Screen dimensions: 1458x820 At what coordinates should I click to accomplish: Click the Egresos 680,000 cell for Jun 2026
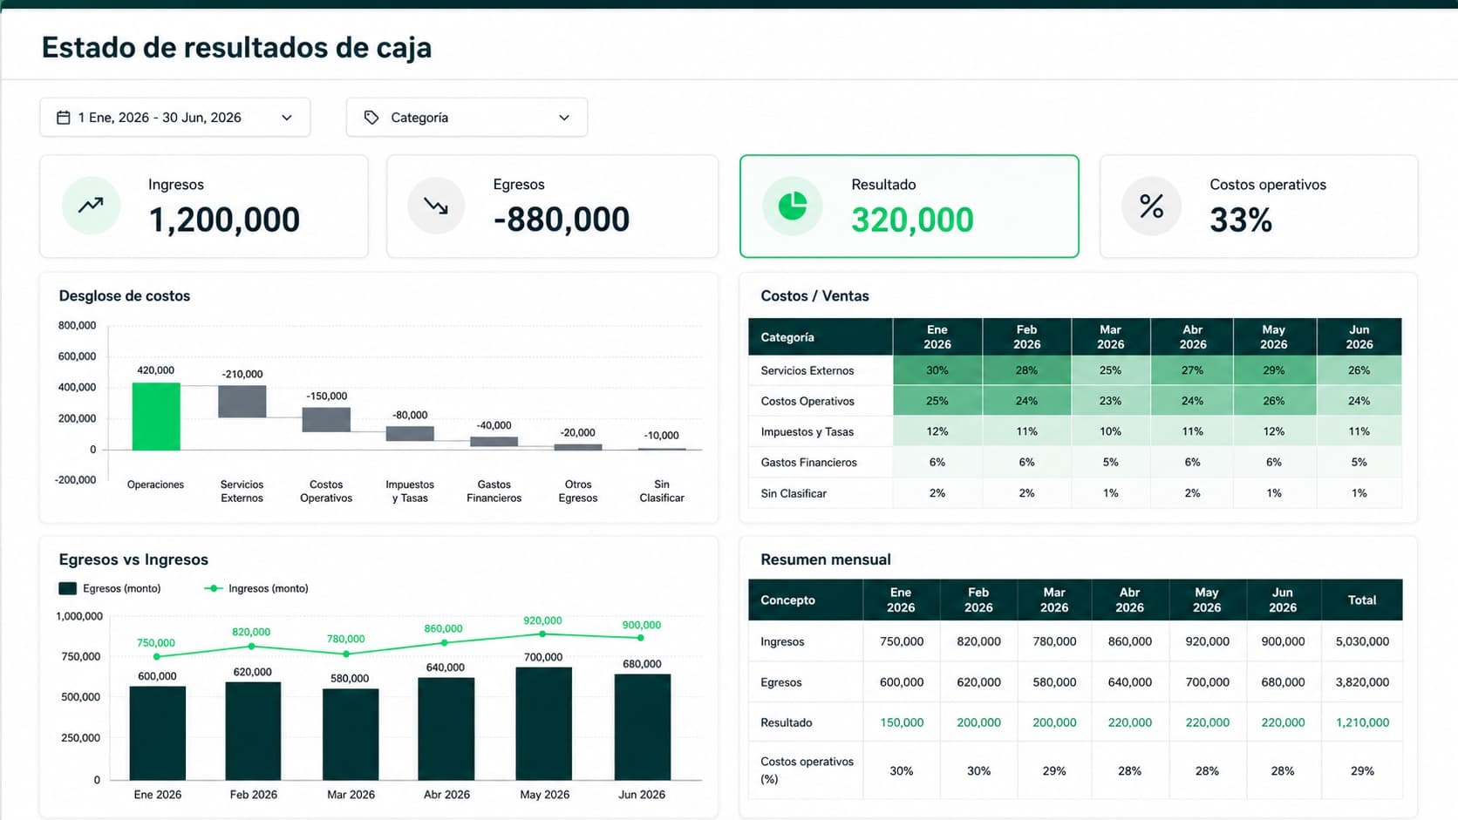point(1283,682)
